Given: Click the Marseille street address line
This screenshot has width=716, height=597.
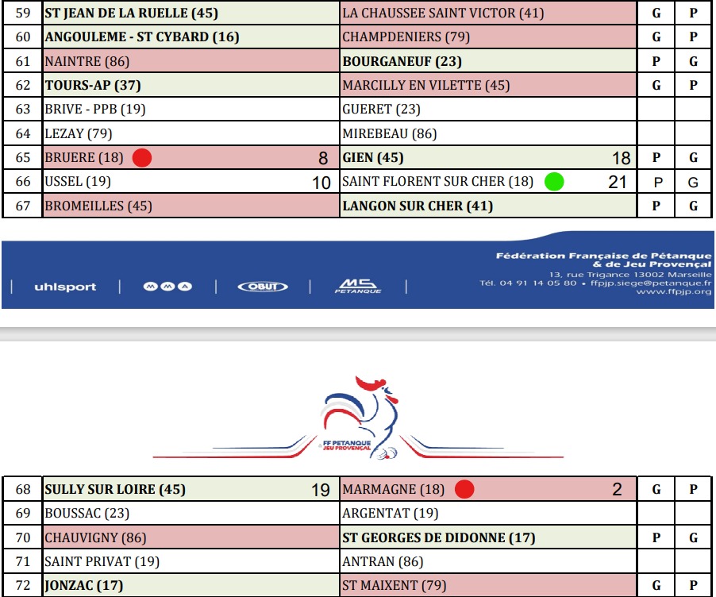Looking at the screenshot, I should tap(630, 275).
